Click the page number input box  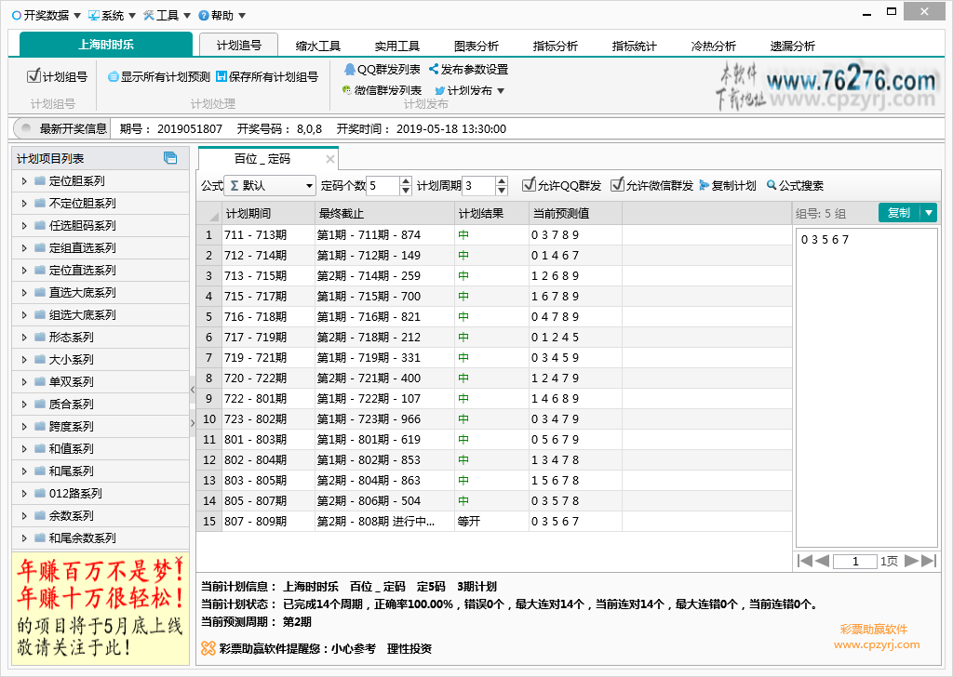pos(855,561)
